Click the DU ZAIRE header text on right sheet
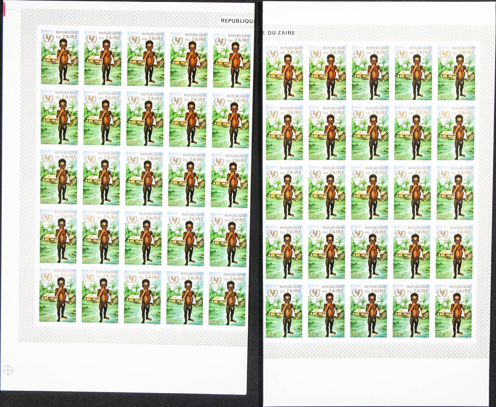496x407 pixels. point(279,33)
